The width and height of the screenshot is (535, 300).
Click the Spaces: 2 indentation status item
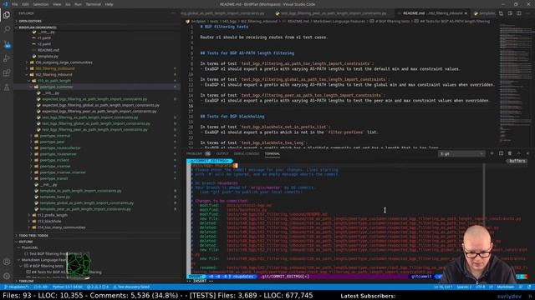(x=464, y=287)
